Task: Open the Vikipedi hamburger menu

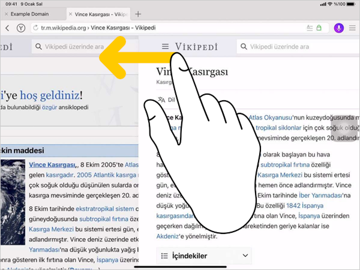Action: [x=166, y=46]
